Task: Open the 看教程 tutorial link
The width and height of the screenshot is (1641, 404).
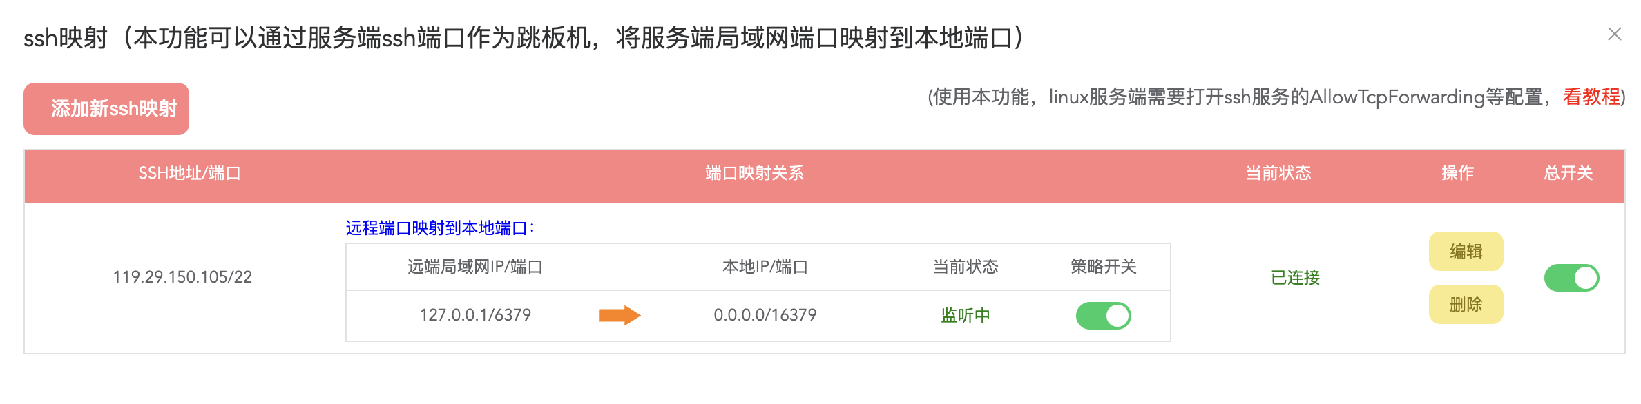Action: click(1591, 97)
